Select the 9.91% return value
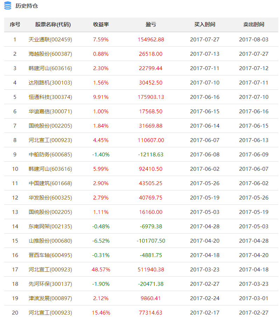 point(101,97)
